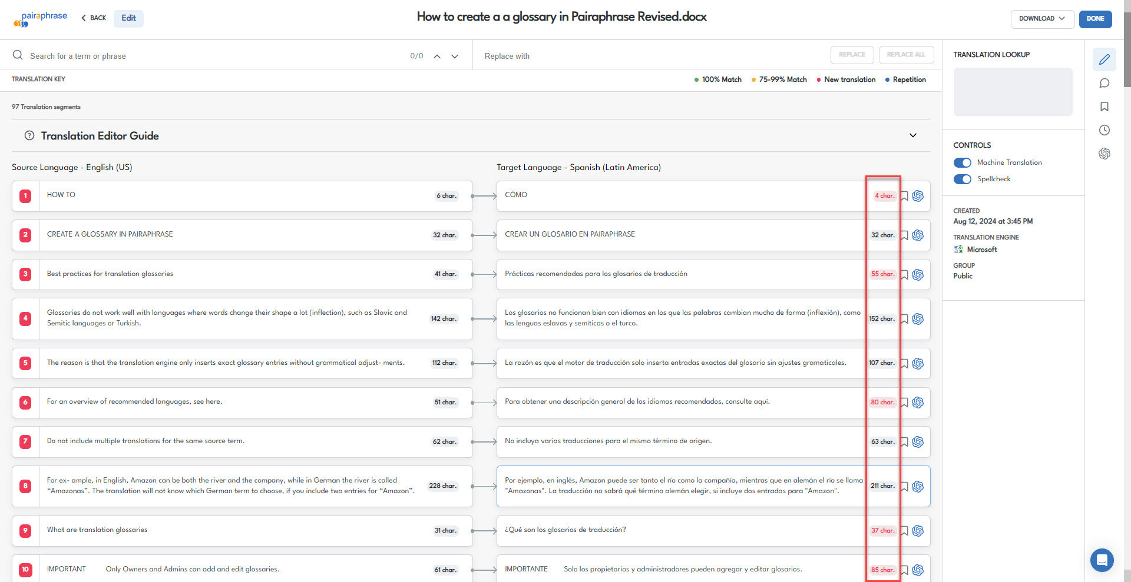The height and width of the screenshot is (582, 1131).
Task: Open AI assistant for segment 8 translation
Action: 918,487
